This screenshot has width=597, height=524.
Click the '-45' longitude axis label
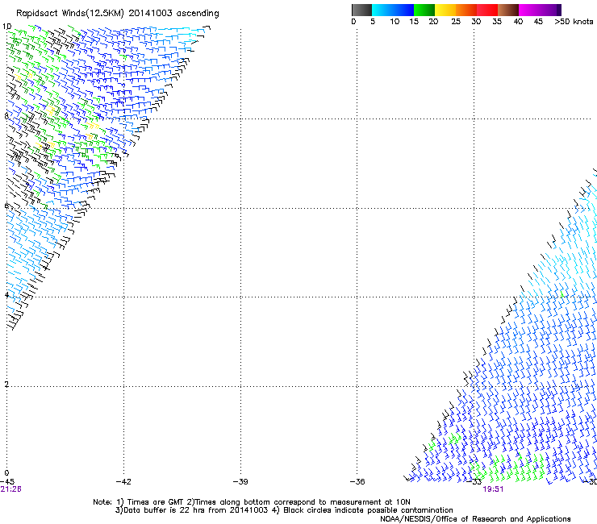[x=7, y=482]
